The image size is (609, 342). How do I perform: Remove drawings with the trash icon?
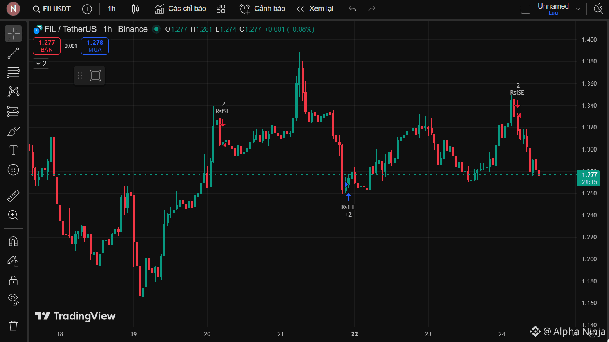(13, 326)
